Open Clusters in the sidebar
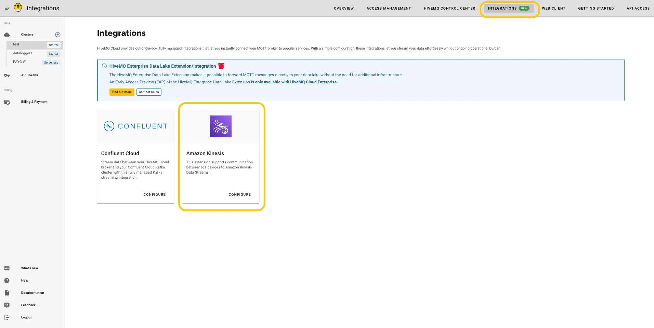Screen dimensions: 654x328 (27, 35)
